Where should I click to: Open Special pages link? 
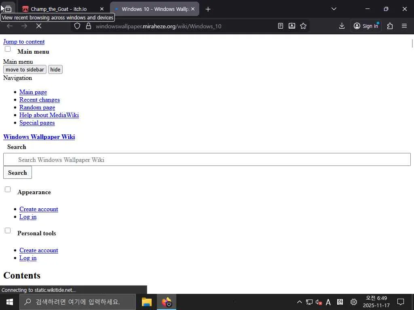coord(37,123)
